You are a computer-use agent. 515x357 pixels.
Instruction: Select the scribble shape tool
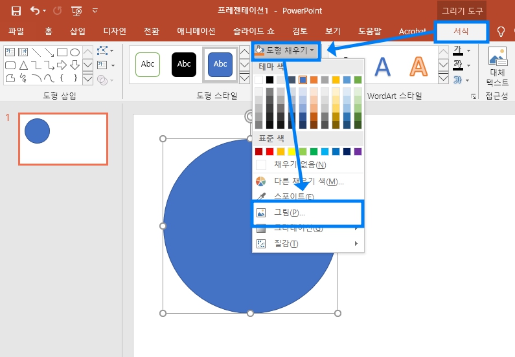(23, 78)
